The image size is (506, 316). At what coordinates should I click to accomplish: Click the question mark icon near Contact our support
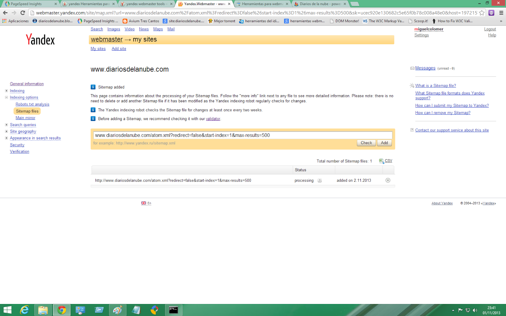pos(412,130)
